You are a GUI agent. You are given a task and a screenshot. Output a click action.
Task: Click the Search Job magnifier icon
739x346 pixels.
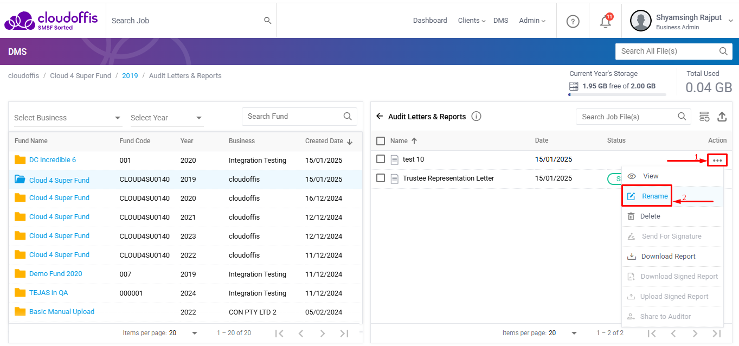[x=267, y=21]
